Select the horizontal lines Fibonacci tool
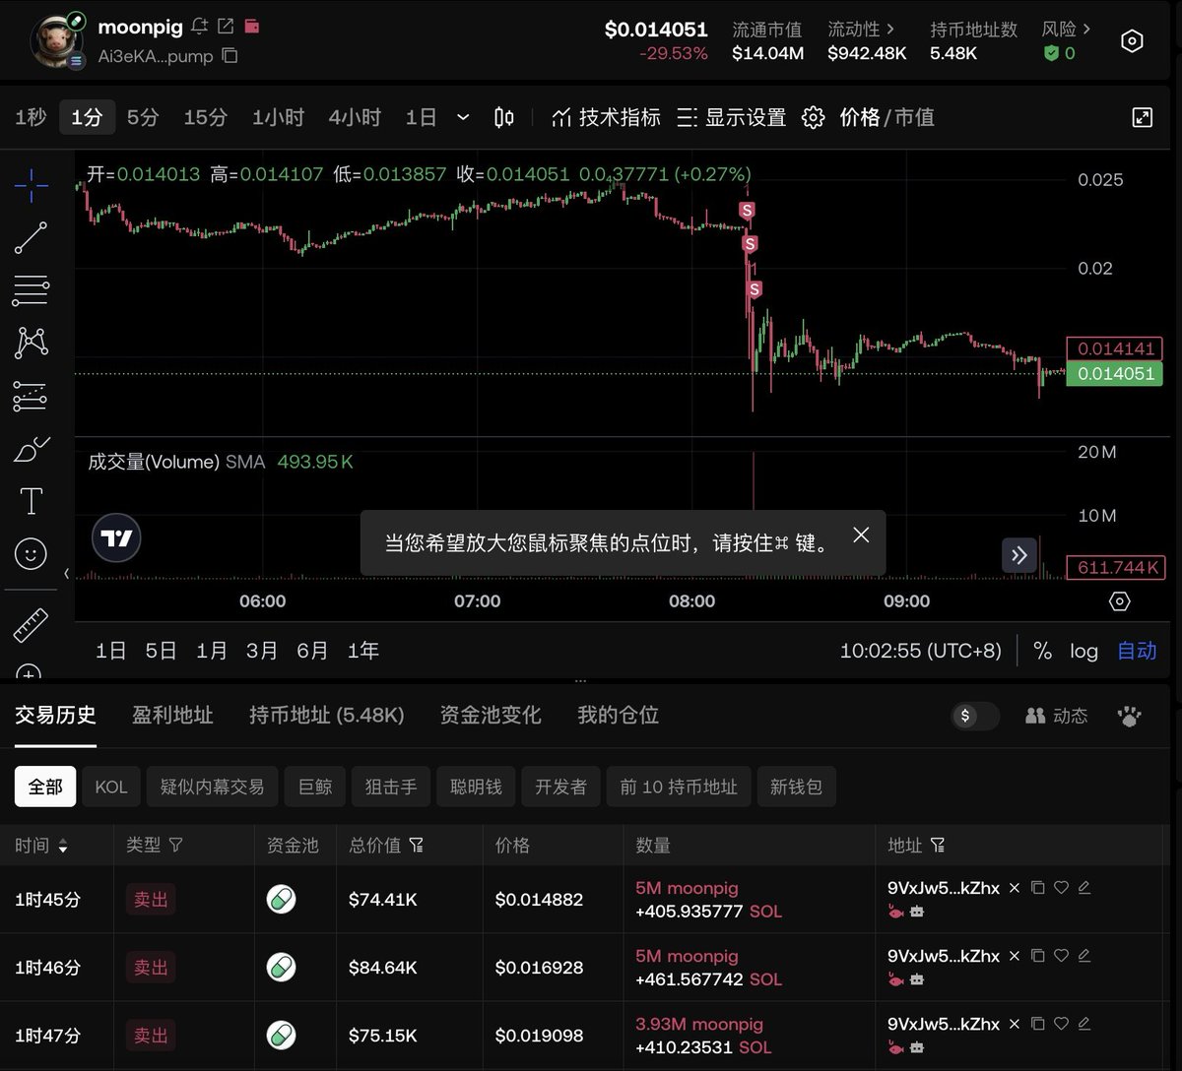Image resolution: width=1182 pixels, height=1071 pixels. tap(31, 290)
